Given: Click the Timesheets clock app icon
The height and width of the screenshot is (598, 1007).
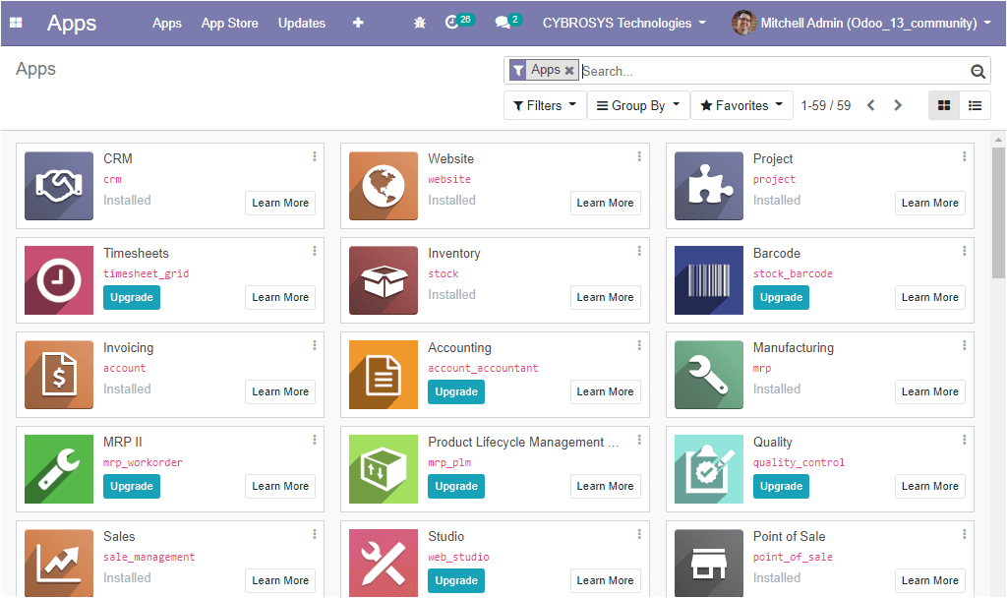Looking at the screenshot, I should [59, 280].
